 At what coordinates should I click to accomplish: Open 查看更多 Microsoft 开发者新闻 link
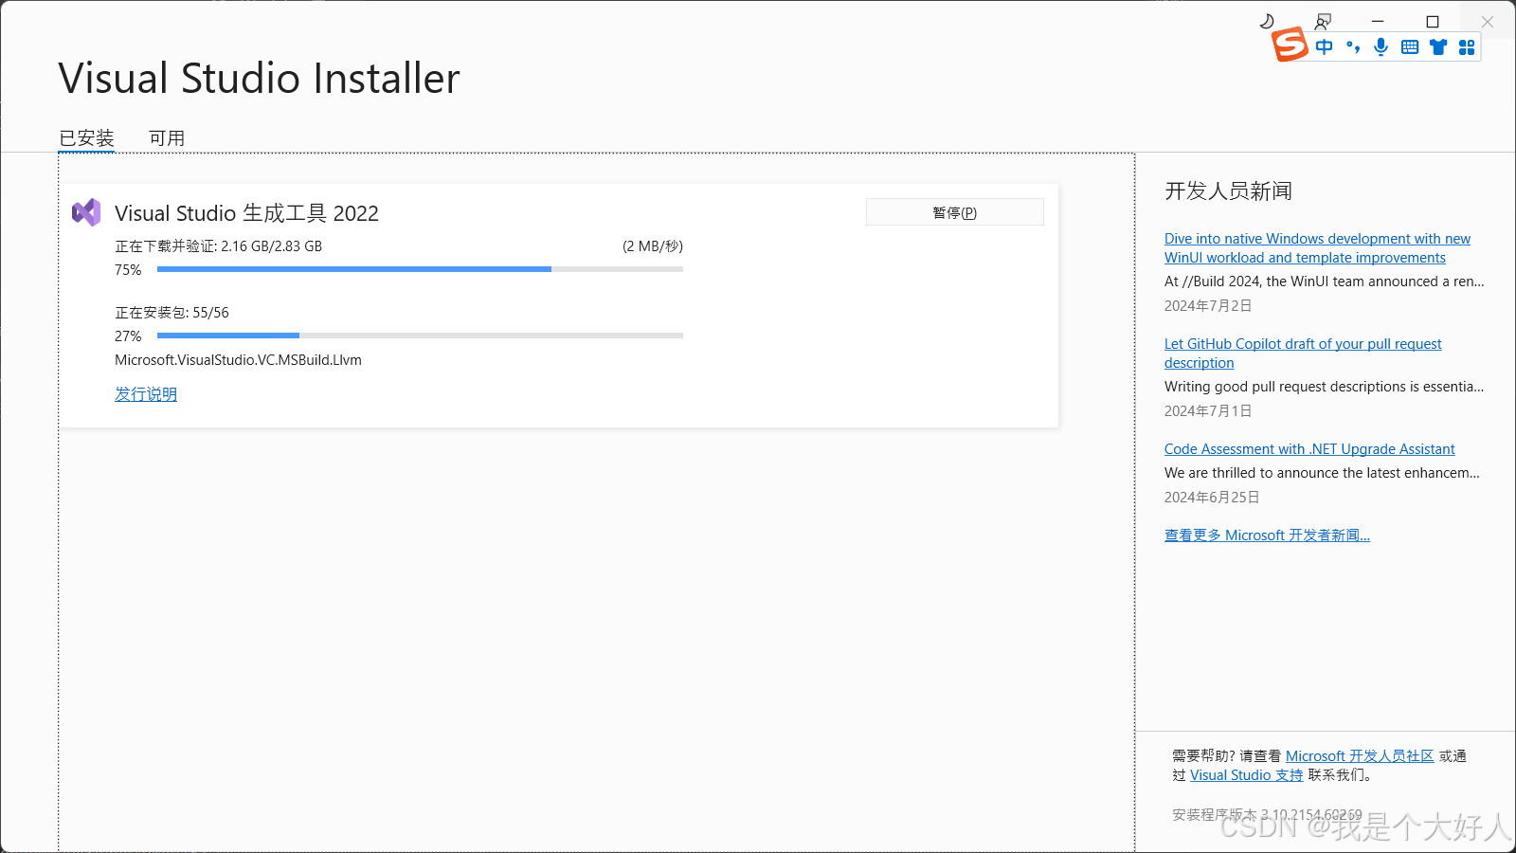point(1267,535)
